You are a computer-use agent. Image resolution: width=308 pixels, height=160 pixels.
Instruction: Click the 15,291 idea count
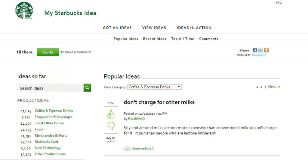tap(26, 154)
